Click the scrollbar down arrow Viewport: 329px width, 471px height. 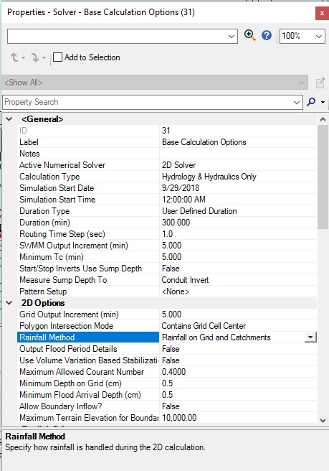click(x=323, y=420)
